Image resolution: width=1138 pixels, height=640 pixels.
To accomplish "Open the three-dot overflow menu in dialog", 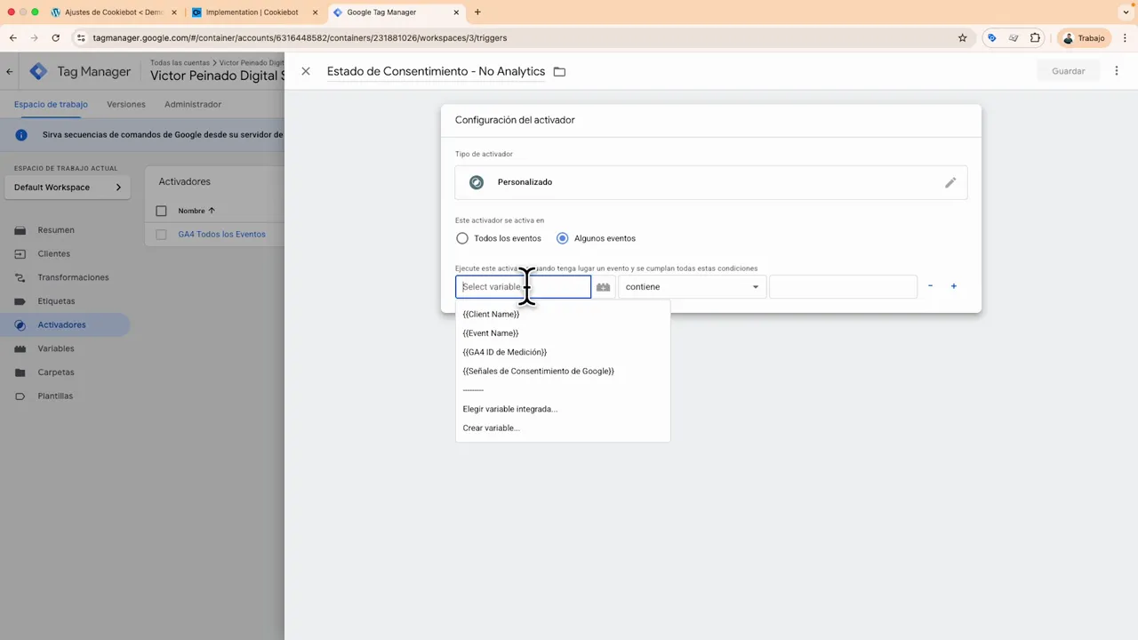I will pos(1116,71).
